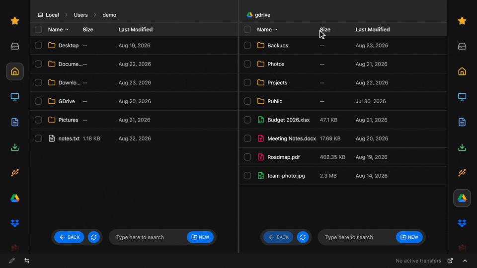
Task: Sort gdrive pane by Name
Action: 267,29
